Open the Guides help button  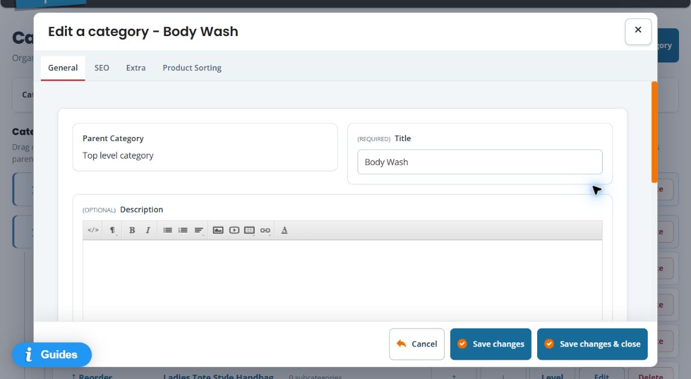pyautogui.click(x=52, y=354)
